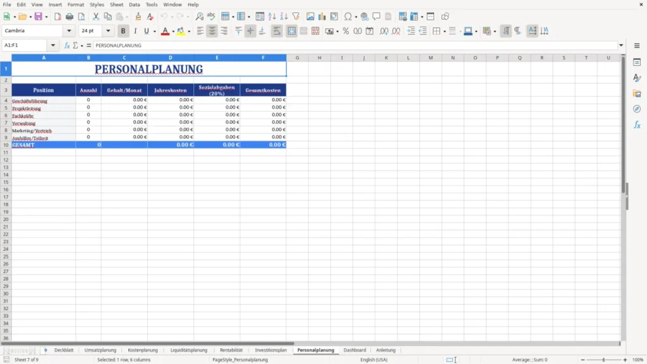Insert a comment via toolbar icon
This screenshot has width=647, height=364.
coord(377,16)
